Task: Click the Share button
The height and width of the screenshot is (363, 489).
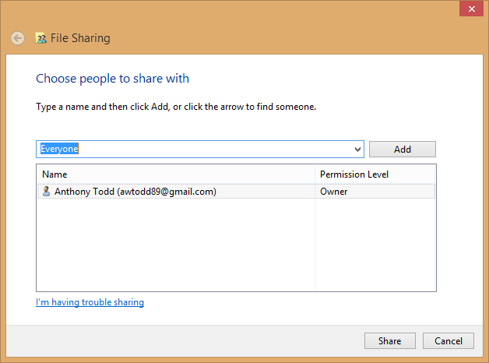Action: (389, 340)
